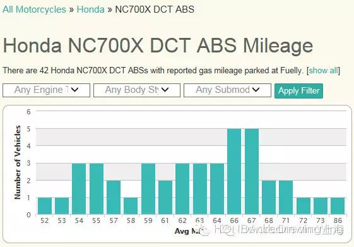Click the 71 MPG histogram bar
The height and width of the screenshot is (247, 354).
286,197
